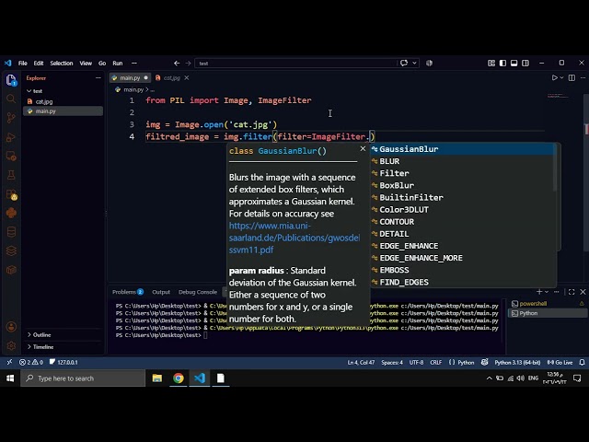Click the command center search box

click(295, 64)
